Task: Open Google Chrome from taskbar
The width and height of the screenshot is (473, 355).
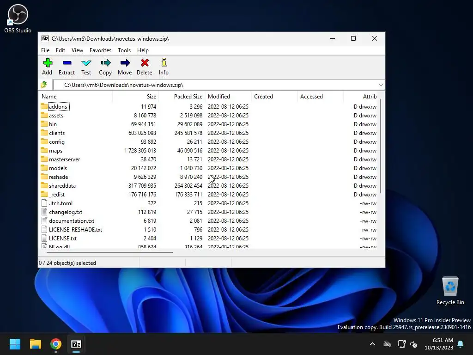Action: click(x=56, y=344)
